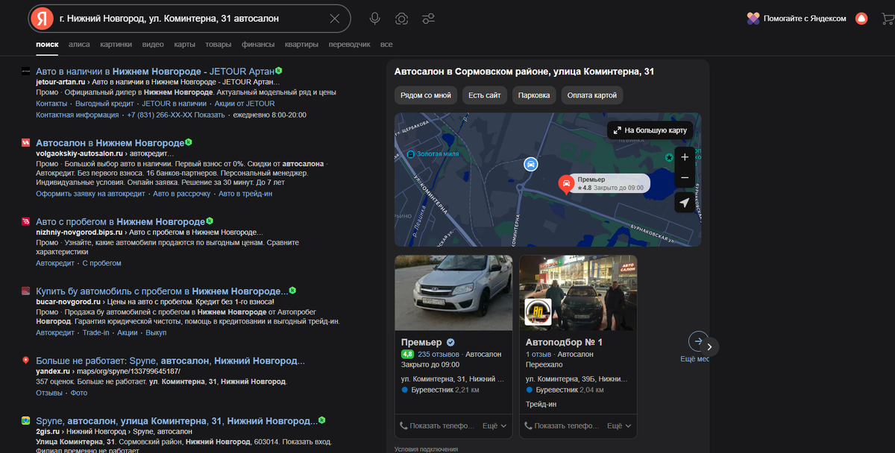Open search settings via the sliders icon
Viewport: 895px width, 453px height.
pyautogui.click(x=428, y=19)
